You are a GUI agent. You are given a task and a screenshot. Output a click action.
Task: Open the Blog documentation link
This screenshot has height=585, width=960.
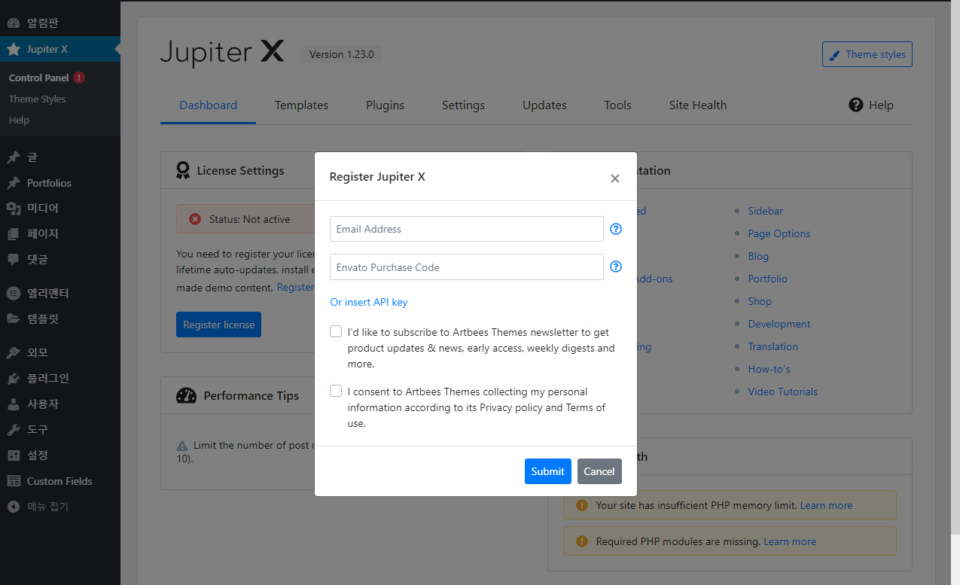click(x=758, y=256)
